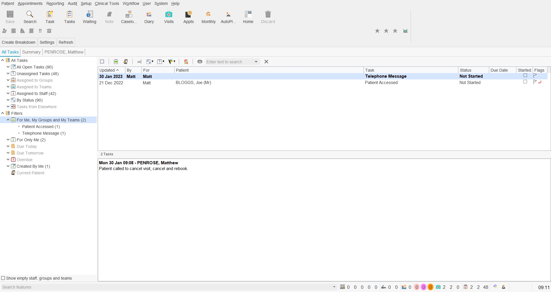Open the AutoPlanner icon
The image size is (551, 292).
[228, 17]
